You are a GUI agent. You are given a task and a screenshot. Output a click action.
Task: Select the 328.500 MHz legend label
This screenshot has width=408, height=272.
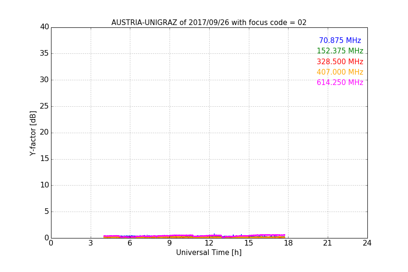[x=340, y=62]
